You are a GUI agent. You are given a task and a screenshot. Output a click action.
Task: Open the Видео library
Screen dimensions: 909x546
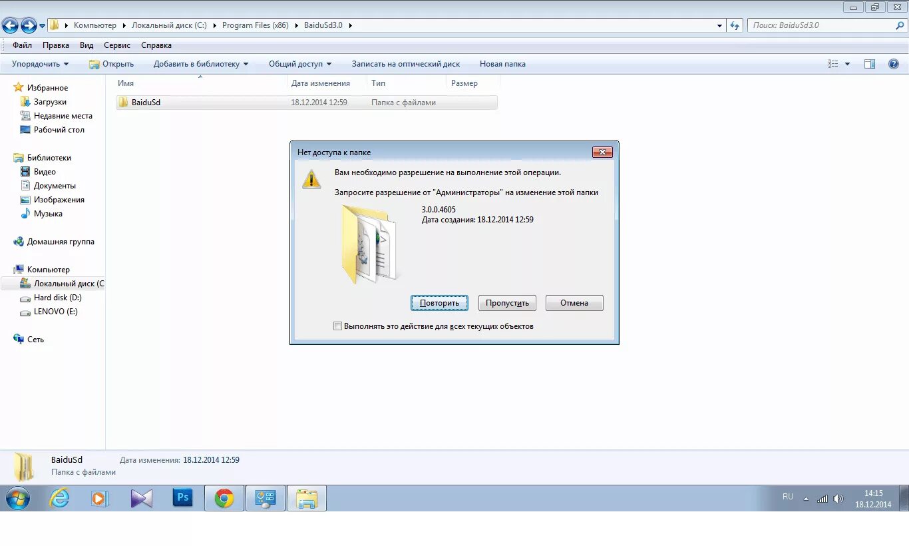45,172
